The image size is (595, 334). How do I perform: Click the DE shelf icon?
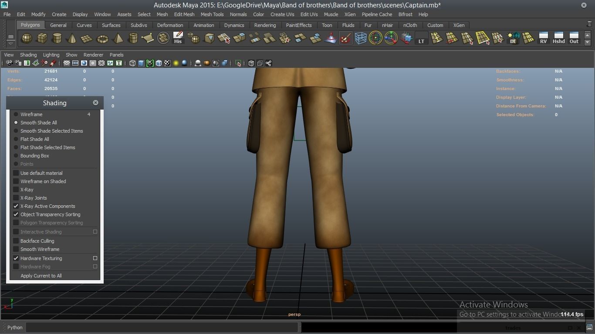[x=513, y=38]
